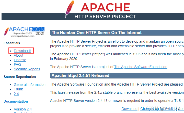The image size is (184, 113).
Task: Click the ApacheCon 2021 banner image
Action: point(24,32)
